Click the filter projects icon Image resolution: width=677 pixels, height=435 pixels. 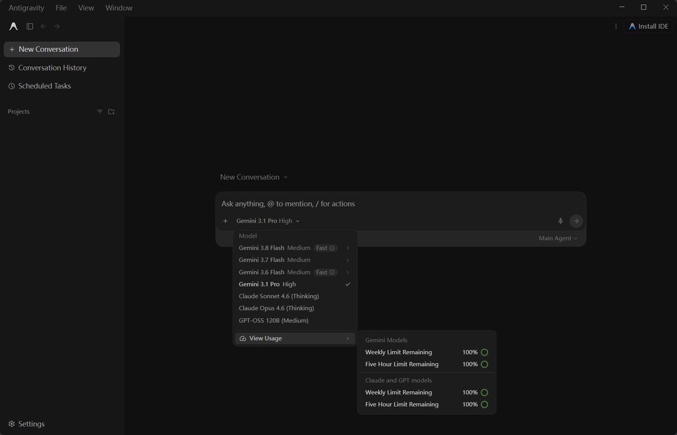pos(100,112)
